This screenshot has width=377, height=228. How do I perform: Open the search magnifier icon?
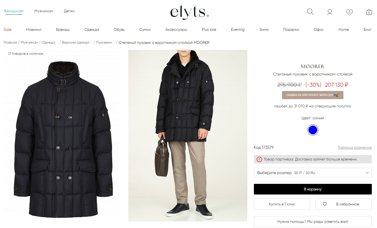tap(310, 12)
